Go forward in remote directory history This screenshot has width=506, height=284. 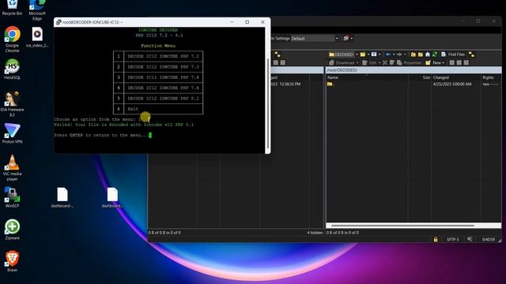(399, 54)
